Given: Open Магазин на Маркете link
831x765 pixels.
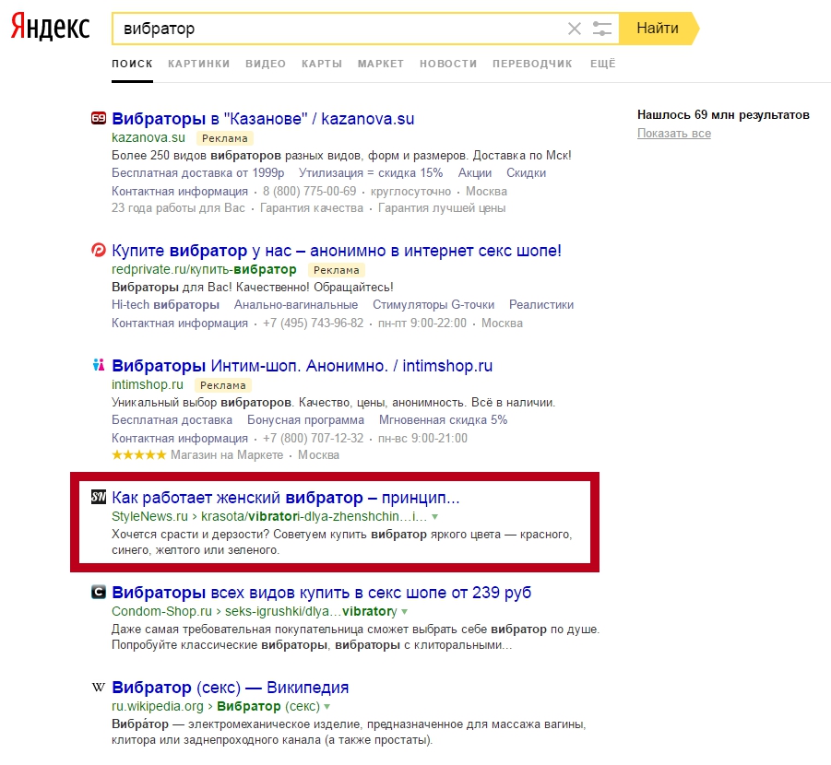Looking at the screenshot, I should (227, 455).
